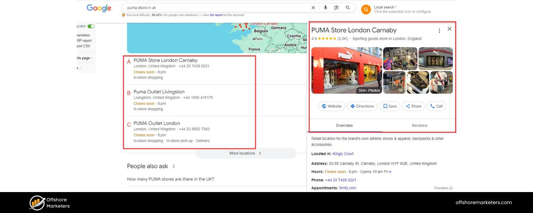
Task: Open the Kingly Court link
Action: coord(343,153)
